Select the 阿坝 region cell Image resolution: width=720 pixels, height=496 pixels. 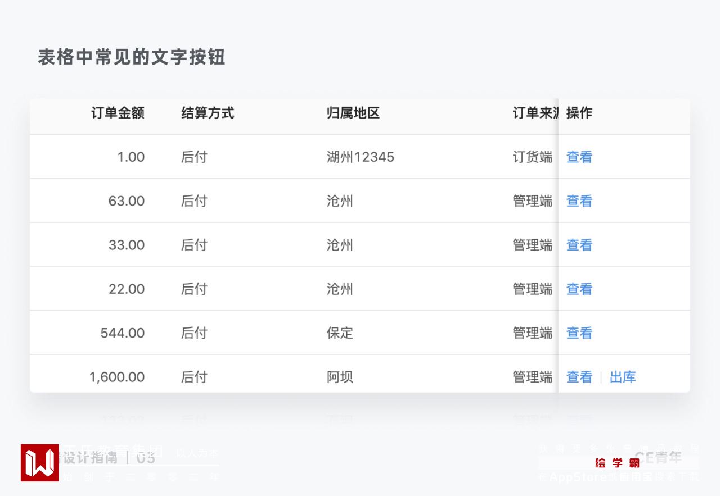(x=340, y=377)
